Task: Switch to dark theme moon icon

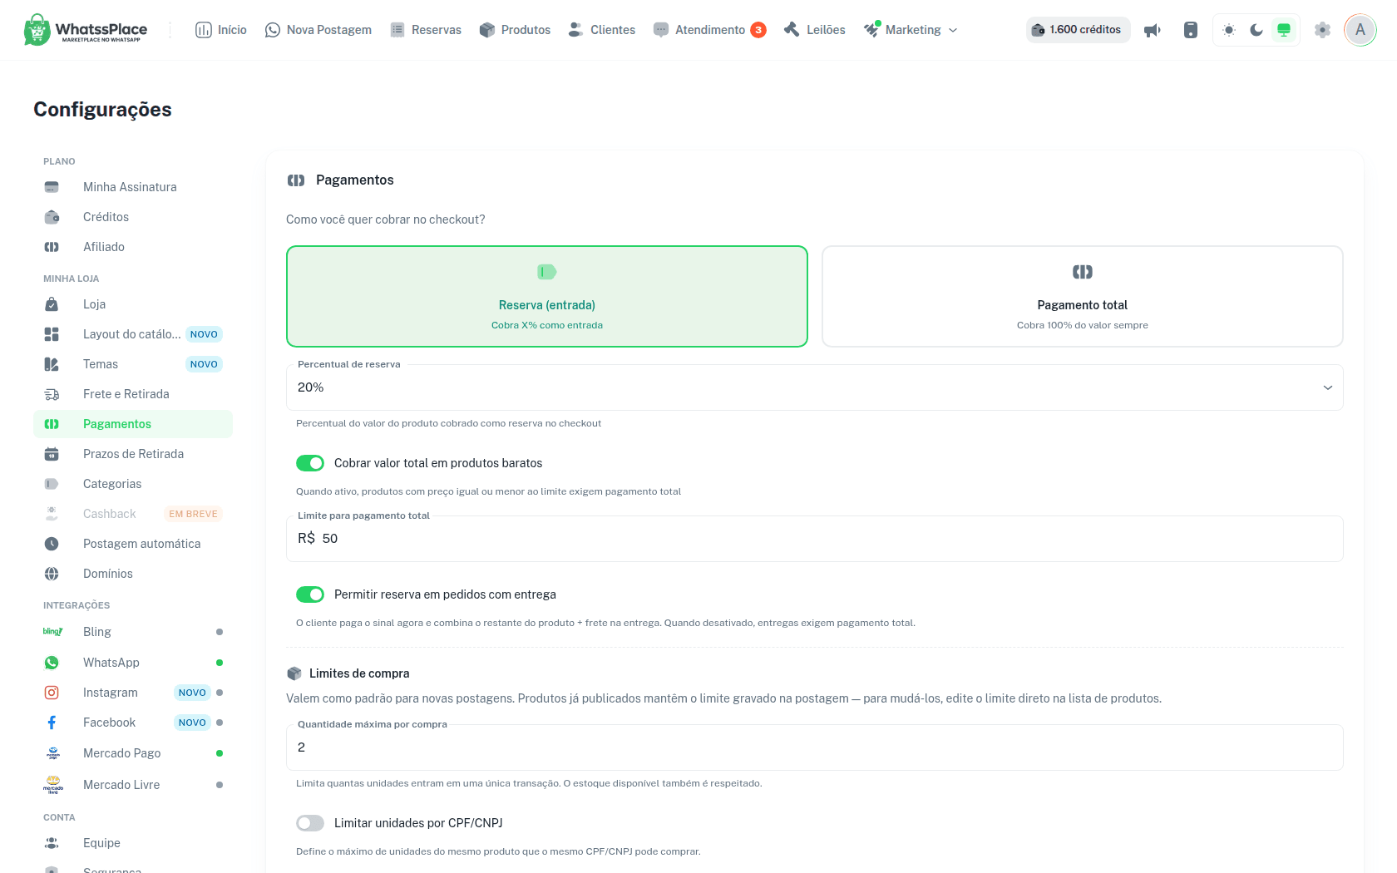Action: (x=1256, y=30)
